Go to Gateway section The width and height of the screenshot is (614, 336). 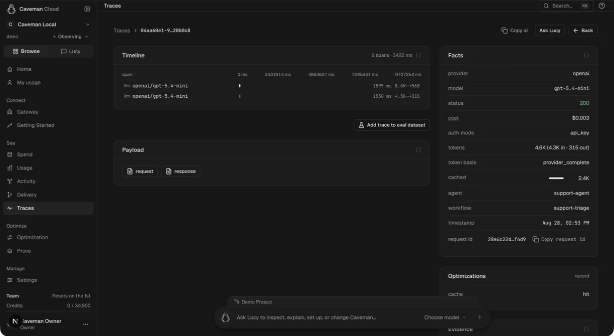pos(49,112)
